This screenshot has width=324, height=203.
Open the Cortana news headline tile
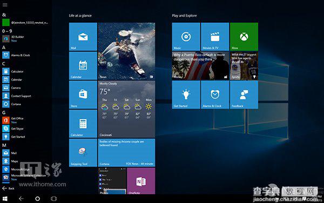pyautogui.click(x=127, y=153)
